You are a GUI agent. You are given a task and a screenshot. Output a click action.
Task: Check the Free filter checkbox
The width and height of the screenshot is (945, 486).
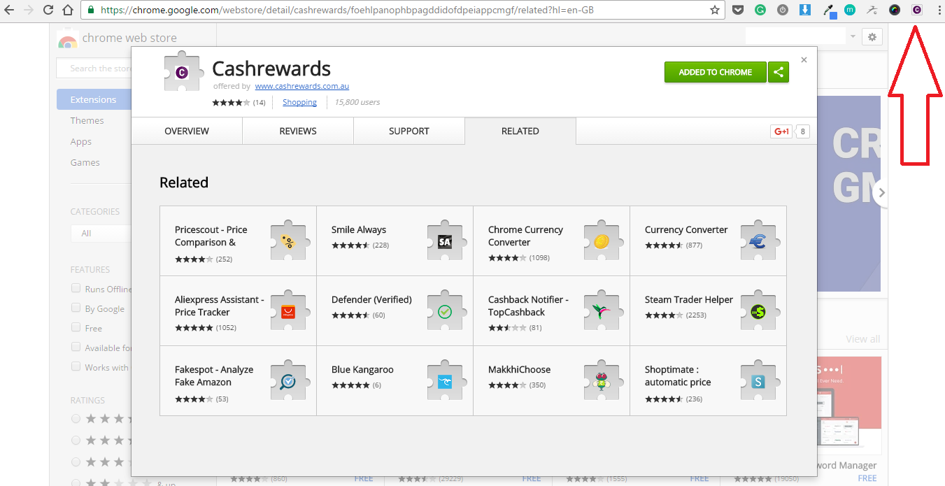click(76, 327)
